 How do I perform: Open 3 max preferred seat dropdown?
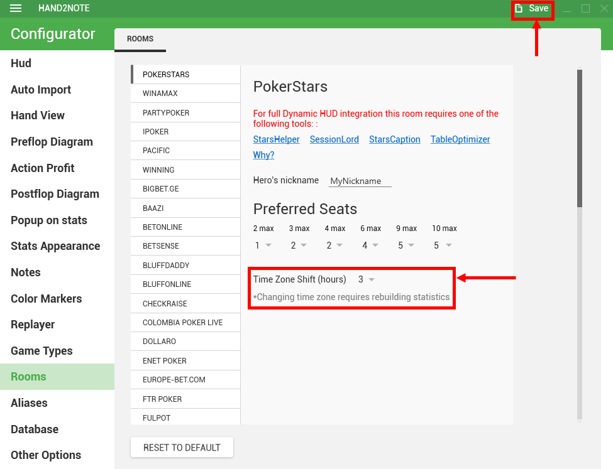coord(299,245)
